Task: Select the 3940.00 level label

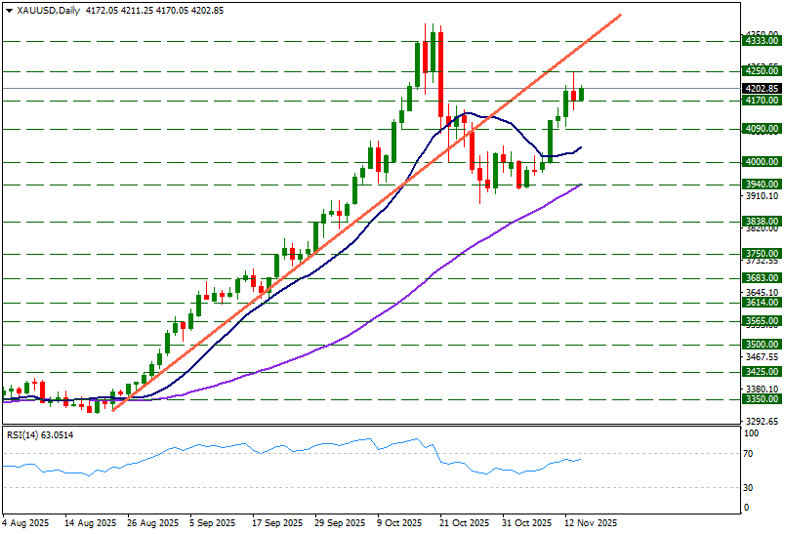Action: (761, 185)
